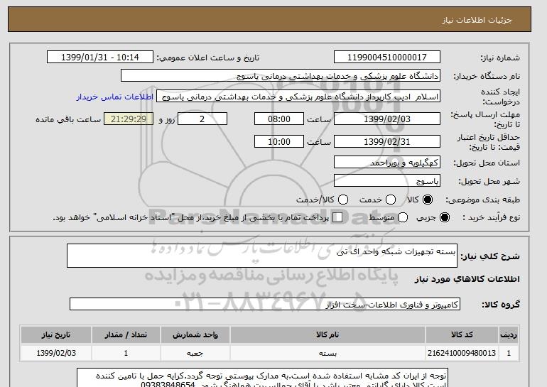Click the اطلاعات کالاهای مورد نیاز heading
The image size is (547, 387).
point(467,279)
